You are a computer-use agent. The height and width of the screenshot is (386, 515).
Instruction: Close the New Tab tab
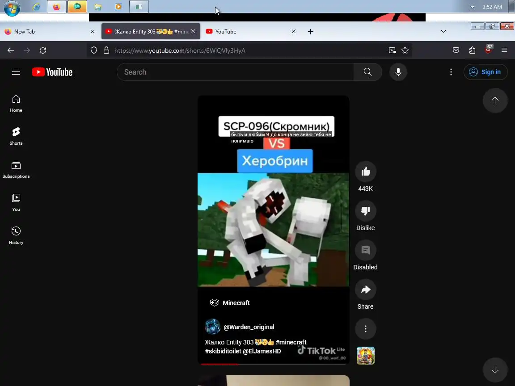point(92,32)
